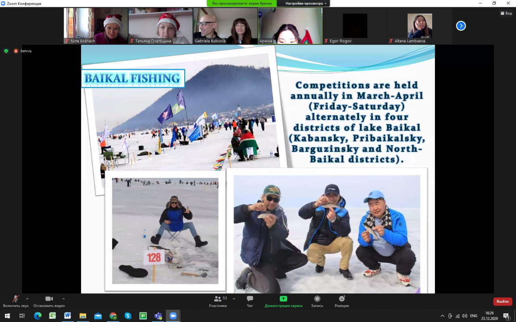Open the View layout menu in the top right

click(x=506, y=13)
